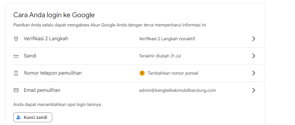Image resolution: width=295 pixels, height=125 pixels.
Task: Open the Sandi row using its chevron arrow
Action: [254, 56]
